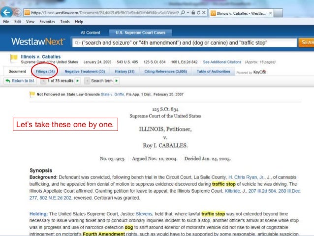Click the orange Search button
Screen dimensions: 314x236
tap(306, 43)
